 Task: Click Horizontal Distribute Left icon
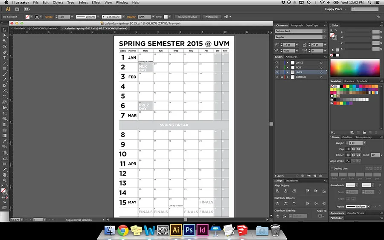pos(308,203)
